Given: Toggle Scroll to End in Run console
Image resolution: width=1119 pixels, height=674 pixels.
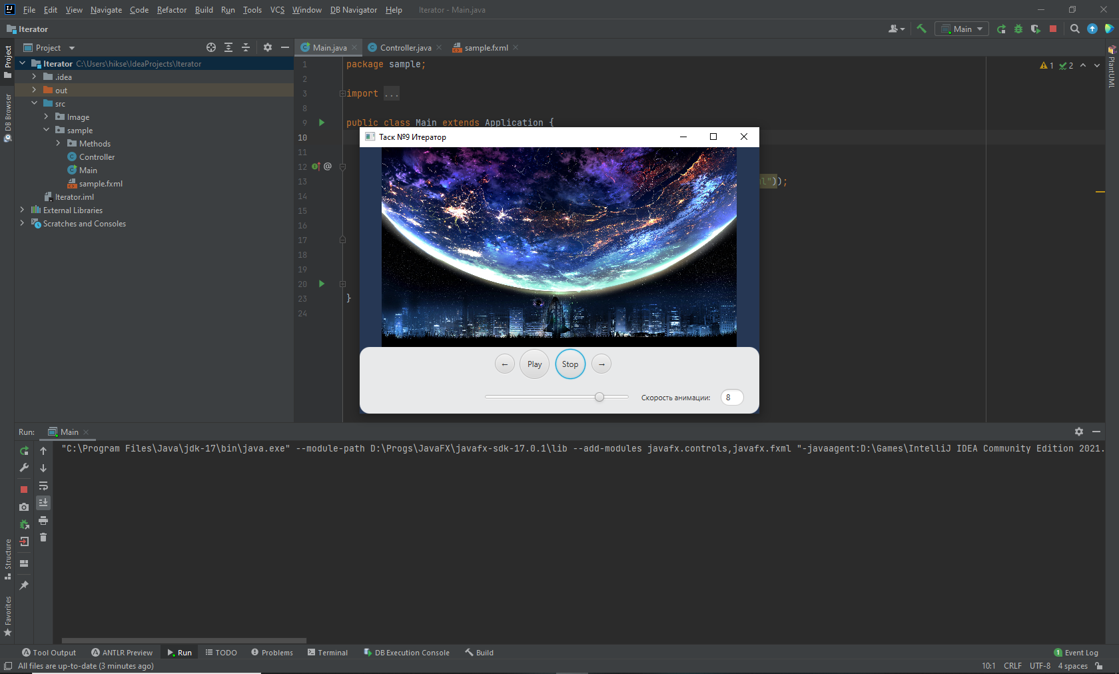Looking at the screenshot, I should pyautogui.click(x=43, y=503).
